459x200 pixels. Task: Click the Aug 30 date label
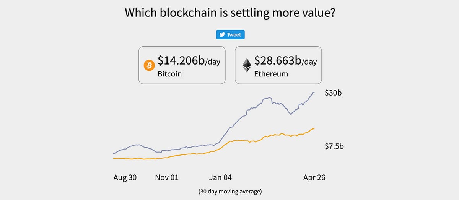(x=125, y=177)
